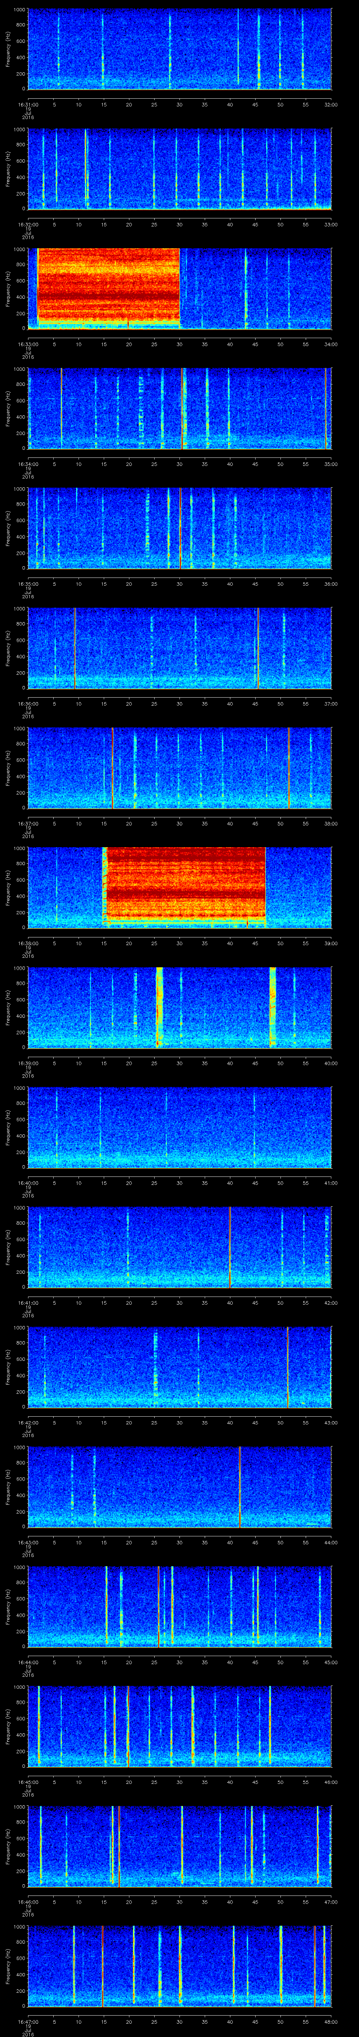
Task: Select the burst near 48 s in 16:39:00 spectrogram
Action: pos(273,1007)
